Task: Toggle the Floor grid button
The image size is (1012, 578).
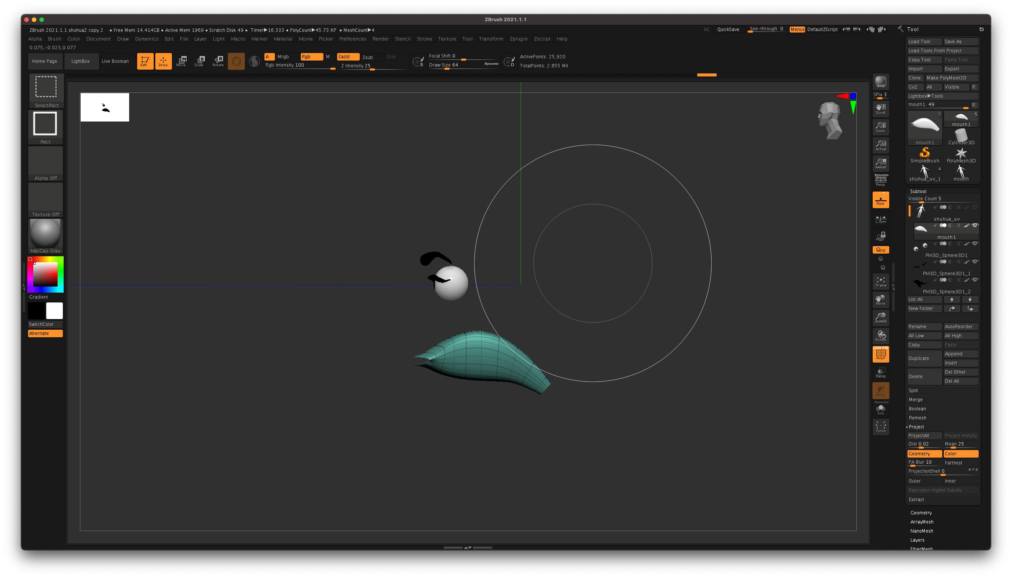Action: (x=881, y=200)
